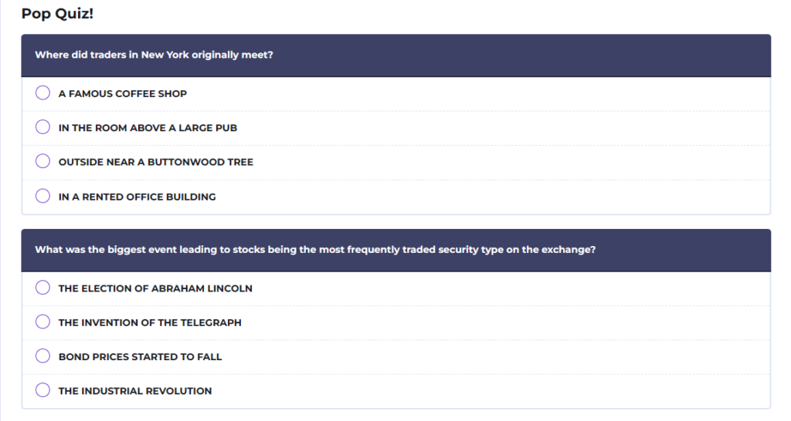Choose the Invention of the Telegraph radio circle

(43, 322)
